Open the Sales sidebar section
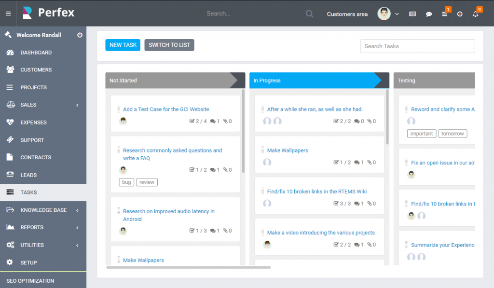Image resolution: width=494 pixels, height=288 pixels. (29, 105)
